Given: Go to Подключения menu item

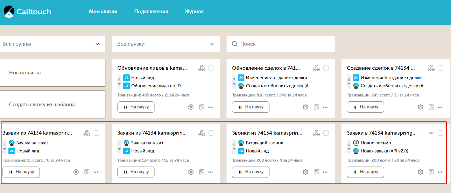Looking at the screenshot, I should pyautogui.click(x=151, y=12).
